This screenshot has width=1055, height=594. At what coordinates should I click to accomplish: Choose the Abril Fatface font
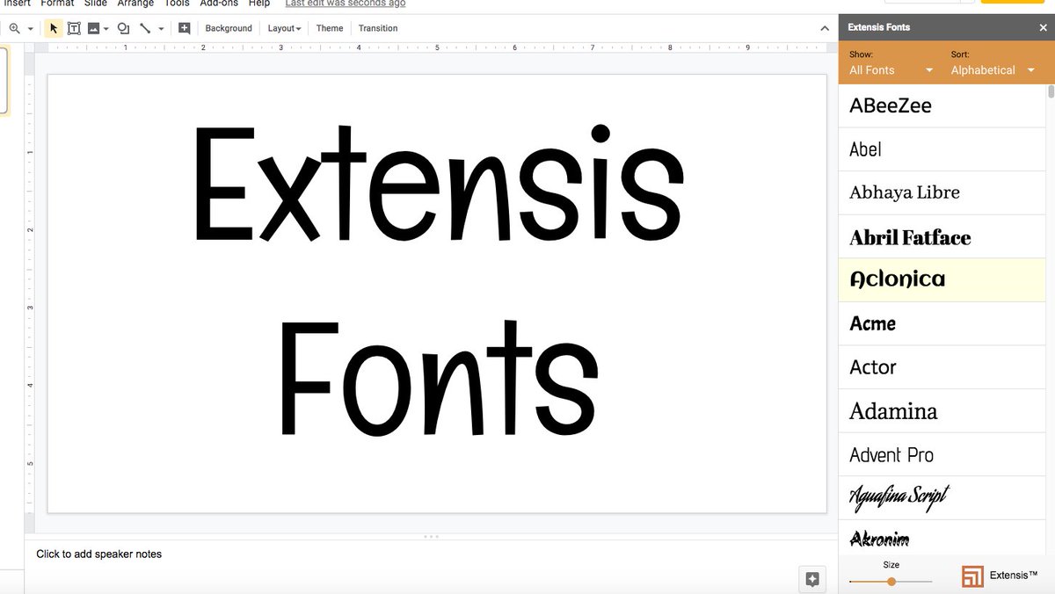tap(942, 236)
